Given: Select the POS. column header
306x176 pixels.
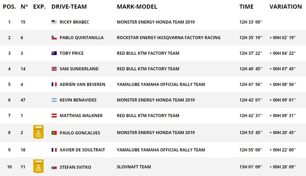Looking at the screenshot, I should coord(9,7).
